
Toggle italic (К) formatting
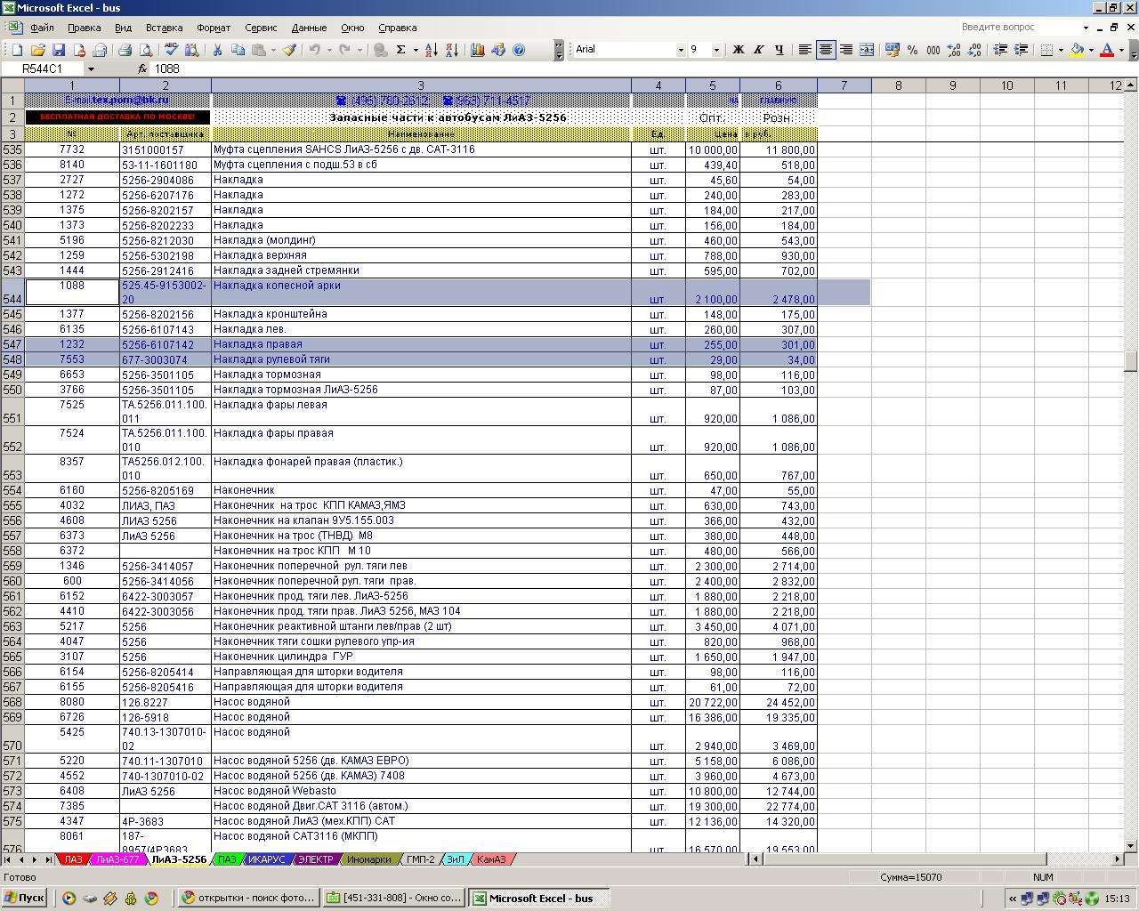[758, 50]
